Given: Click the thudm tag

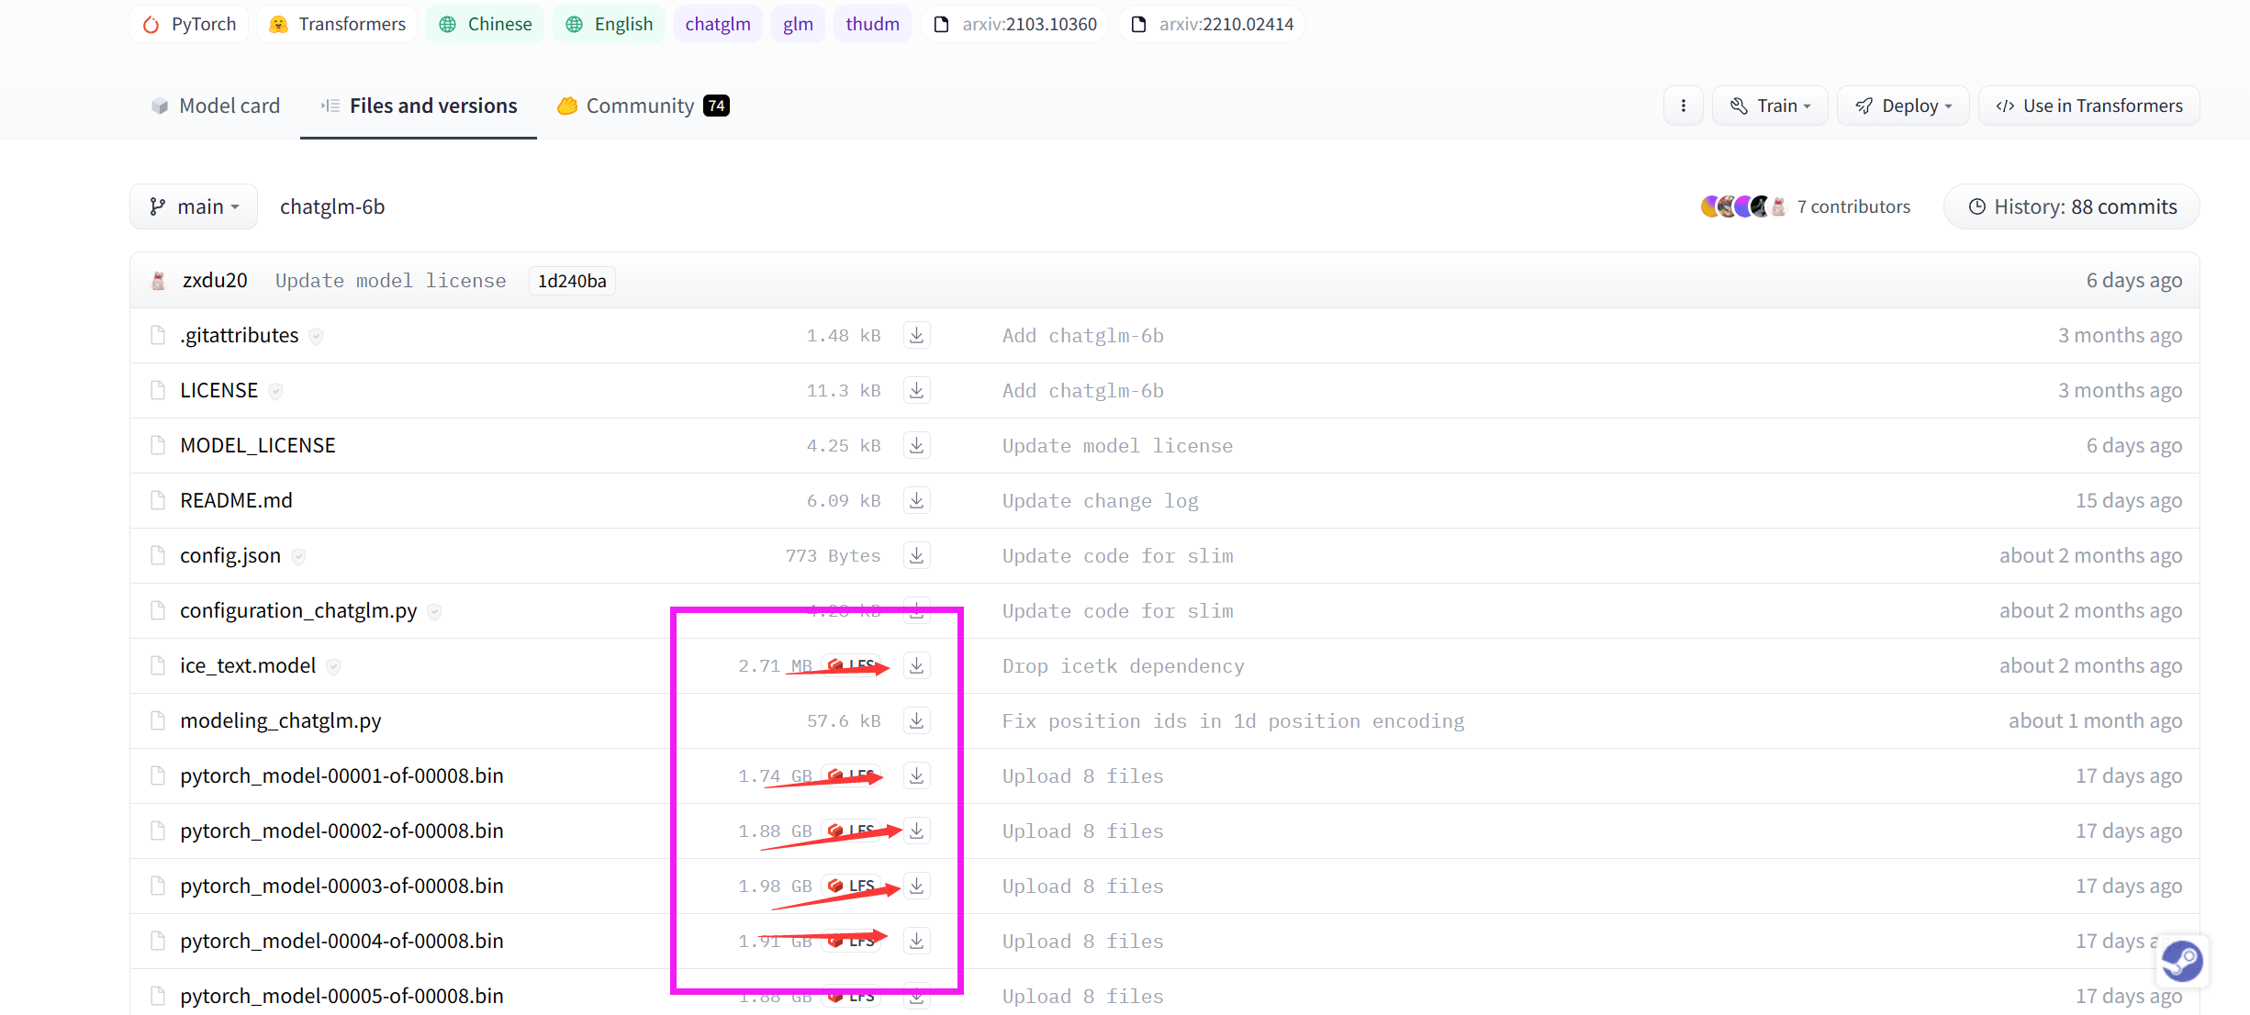Looking at the screenshot, I should click(x=872, y=24).
